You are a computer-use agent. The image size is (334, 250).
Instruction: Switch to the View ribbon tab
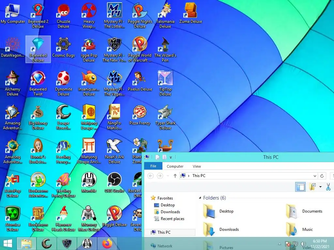(x=197, y=166)
